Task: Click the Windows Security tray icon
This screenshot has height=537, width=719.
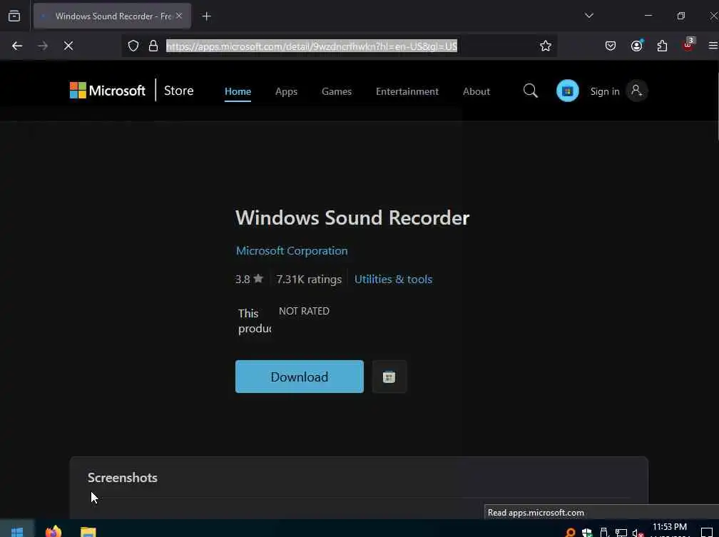Action: click(587, 533)
